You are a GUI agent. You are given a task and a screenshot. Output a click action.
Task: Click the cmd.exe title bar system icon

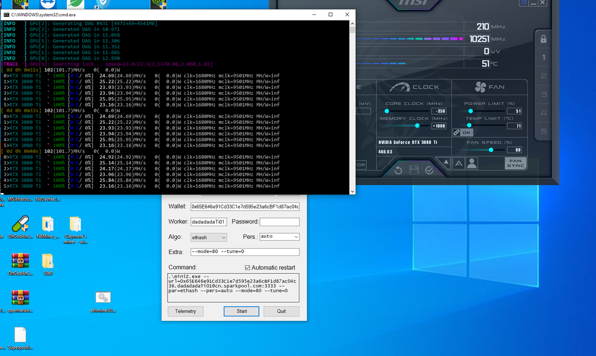tap(7, 15)
